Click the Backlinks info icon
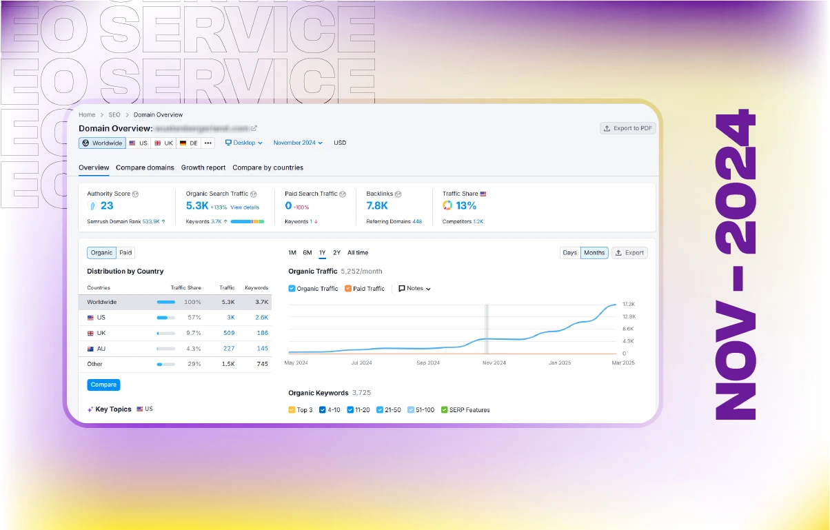The height and width of the screenshot is (530, 830). coord(398,194)
